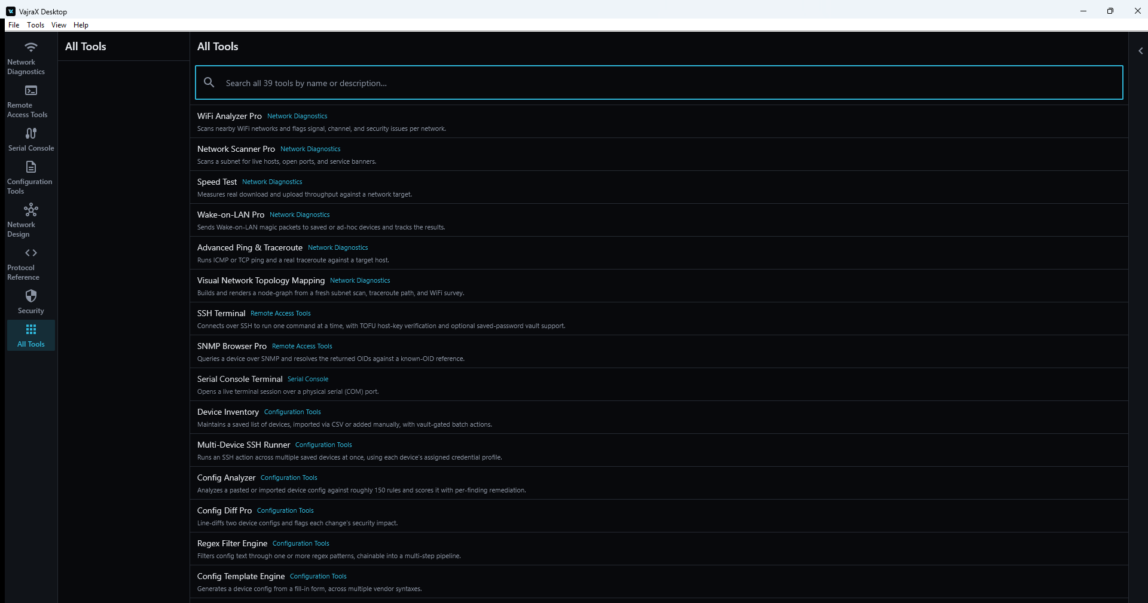Select Network Design sidebar icon

(x=31, y=210)
